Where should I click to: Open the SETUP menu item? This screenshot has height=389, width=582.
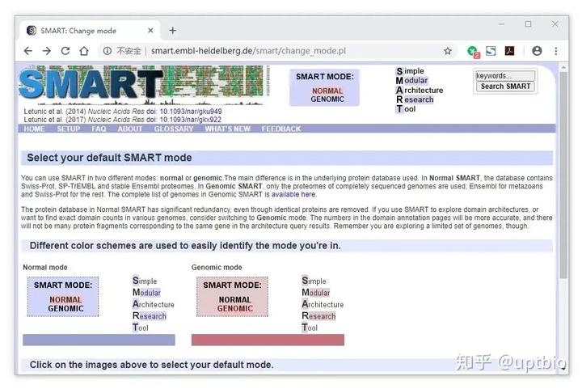(68, 129)
